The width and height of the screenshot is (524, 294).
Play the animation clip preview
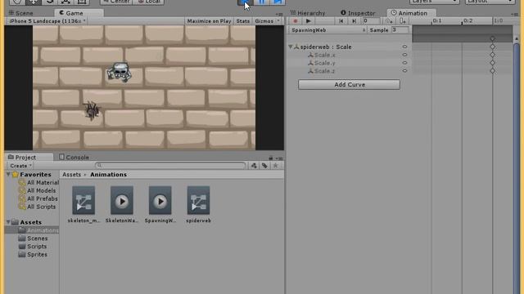point(308,21)
